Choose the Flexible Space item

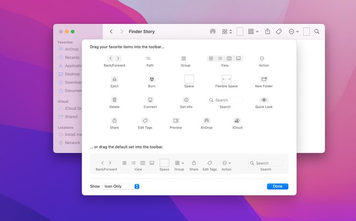226,79
